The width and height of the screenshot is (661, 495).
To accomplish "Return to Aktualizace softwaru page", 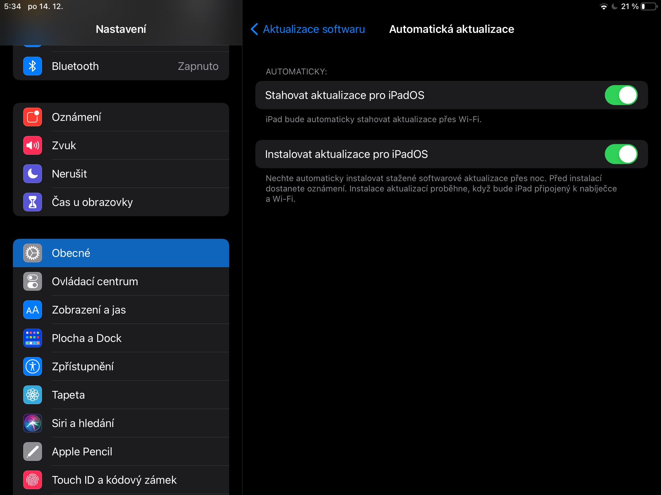I will tap(314, 29).
